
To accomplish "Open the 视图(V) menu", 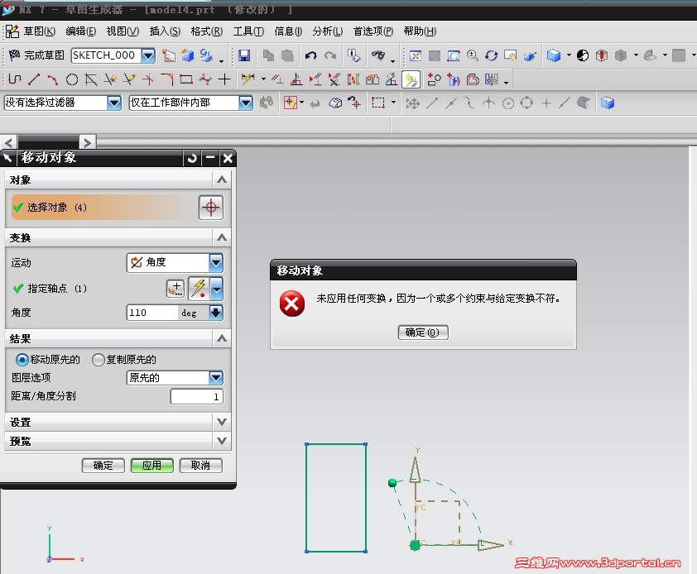I will click(123, 31).
